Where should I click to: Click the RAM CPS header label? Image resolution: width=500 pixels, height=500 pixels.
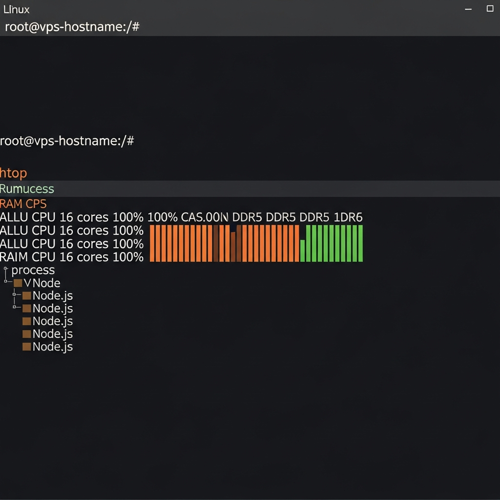pos(22,204)
